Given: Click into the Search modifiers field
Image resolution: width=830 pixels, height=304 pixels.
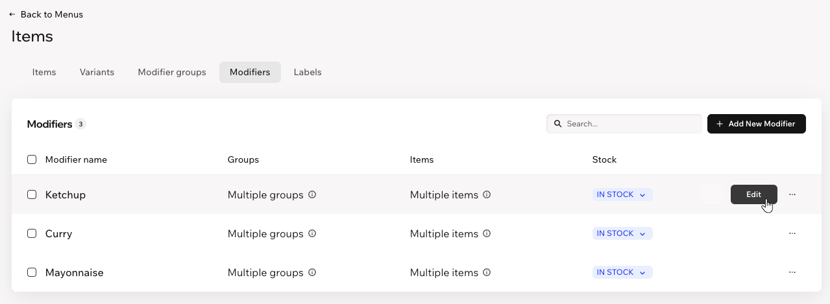Looking at the screenshot, I should (624, 124).
